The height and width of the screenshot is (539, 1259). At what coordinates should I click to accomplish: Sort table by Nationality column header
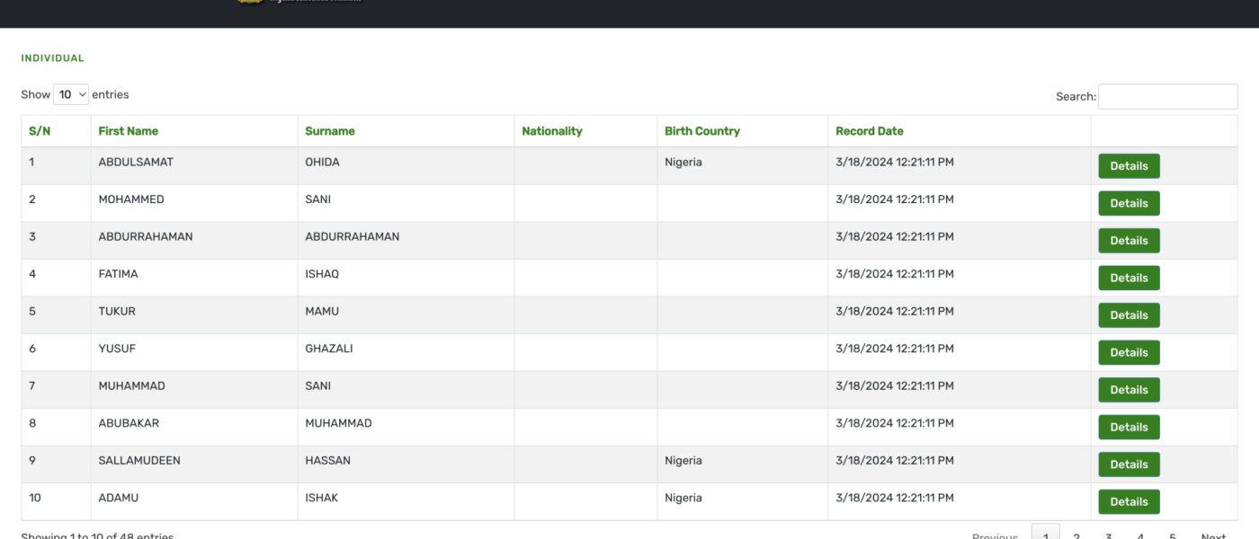click(x=551, y=131)
